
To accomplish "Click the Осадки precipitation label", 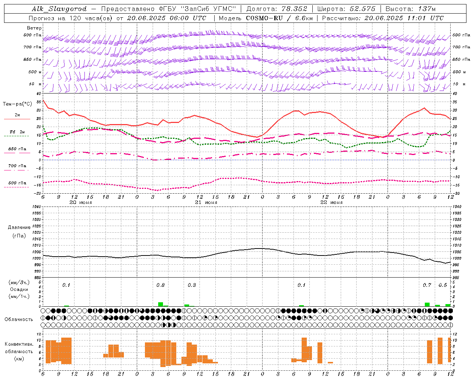I will click(x=19, y=289).
